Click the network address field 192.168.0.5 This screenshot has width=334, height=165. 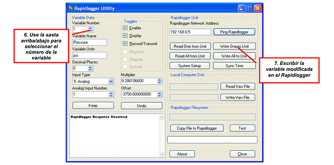pyautogui.click(x=190, y=32)
